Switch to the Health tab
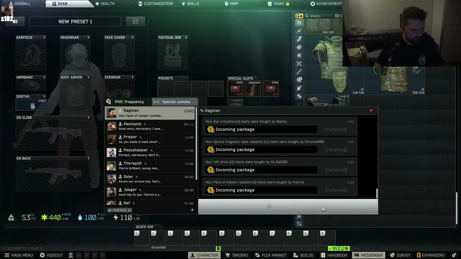The width and height of the screenshot is (461, 259). click(105, 4)
